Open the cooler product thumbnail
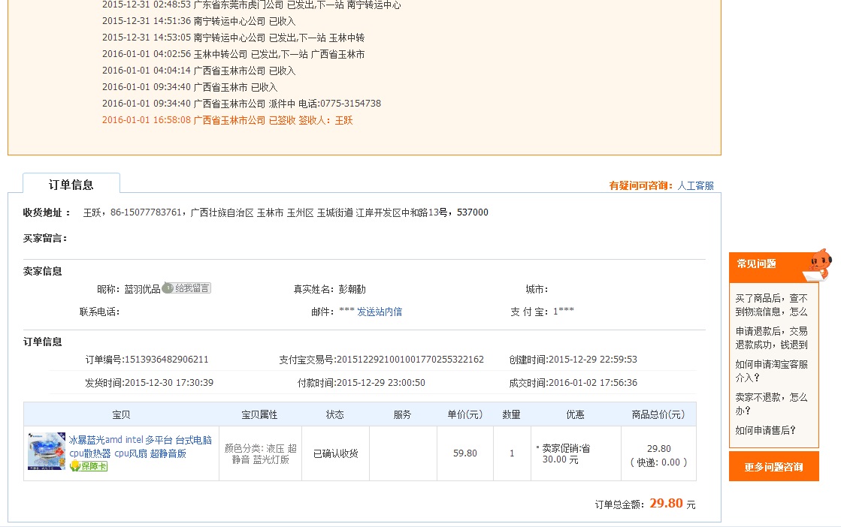The height and width of the screenshot is (527, 841). pos(47,451)
